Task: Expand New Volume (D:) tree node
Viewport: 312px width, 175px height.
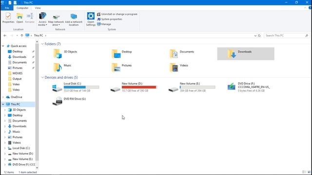Action: pyautogui.click(x=5, y=154)
